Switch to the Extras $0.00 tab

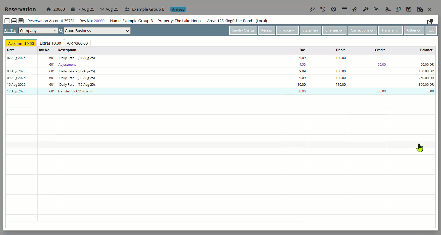click(50, 43)
